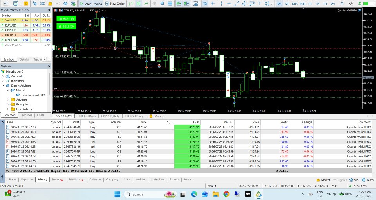This screenshot has width=376, height=200.
Task: Open the IDE MetaEditor icon
Action: click(42, 4)
